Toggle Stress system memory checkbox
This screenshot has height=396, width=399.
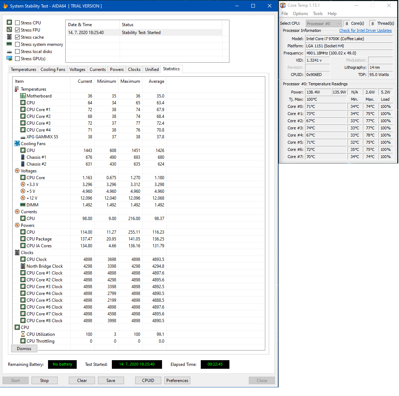coord(18,44)
